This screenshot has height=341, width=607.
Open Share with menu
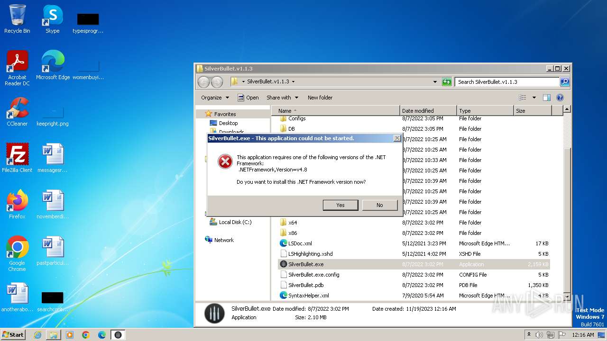[x=282, y=98]
